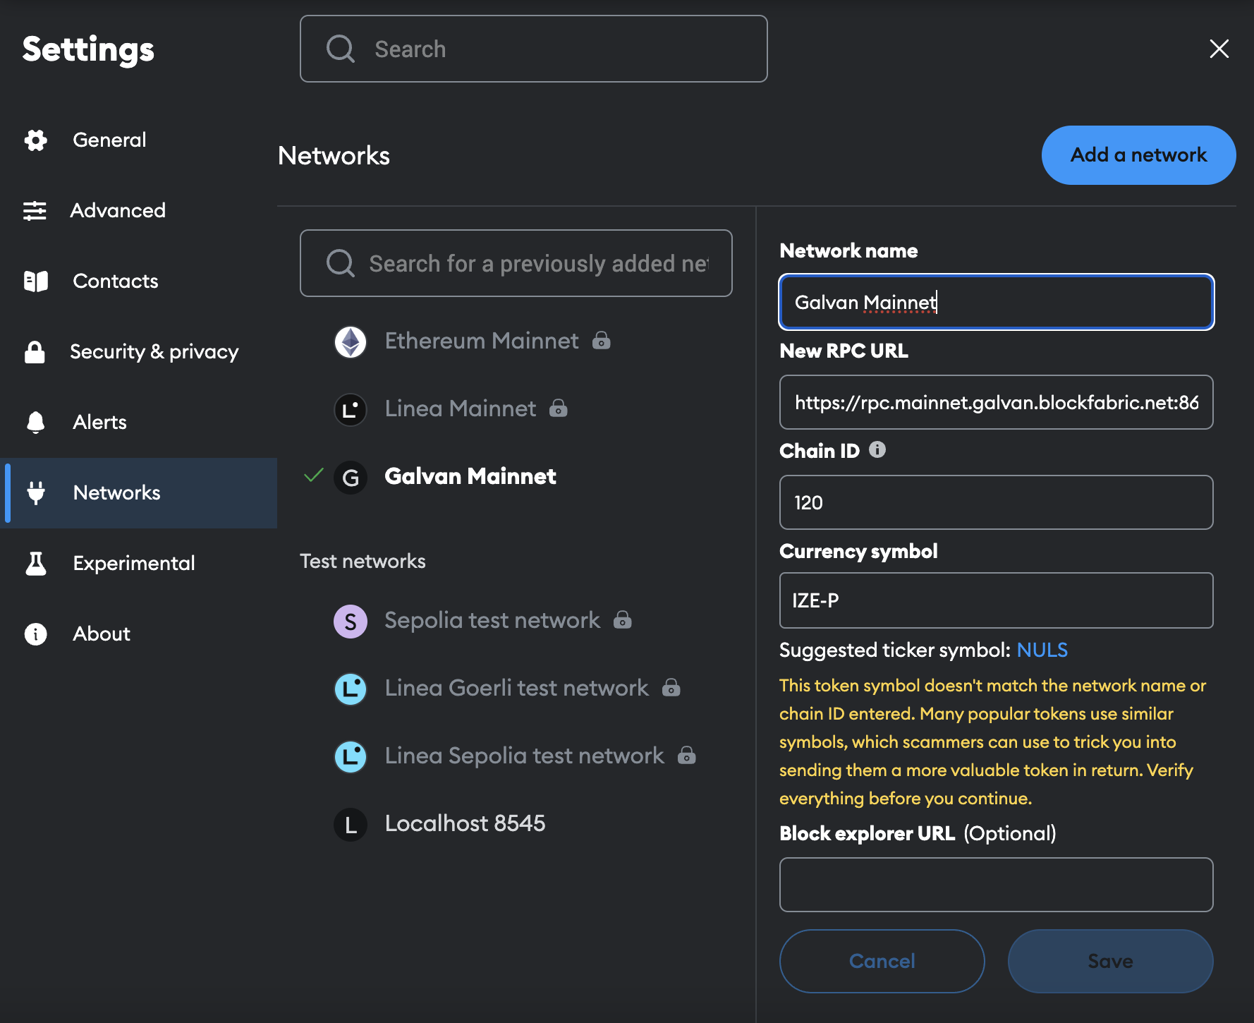Click the Currency symbol input field

997,600
